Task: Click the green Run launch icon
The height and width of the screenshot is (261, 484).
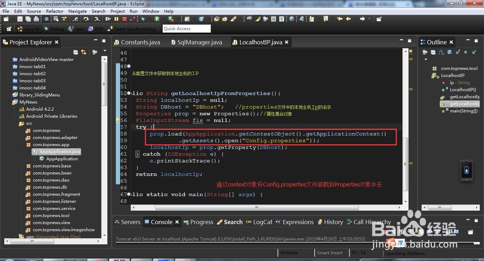Action: [157, 19]
